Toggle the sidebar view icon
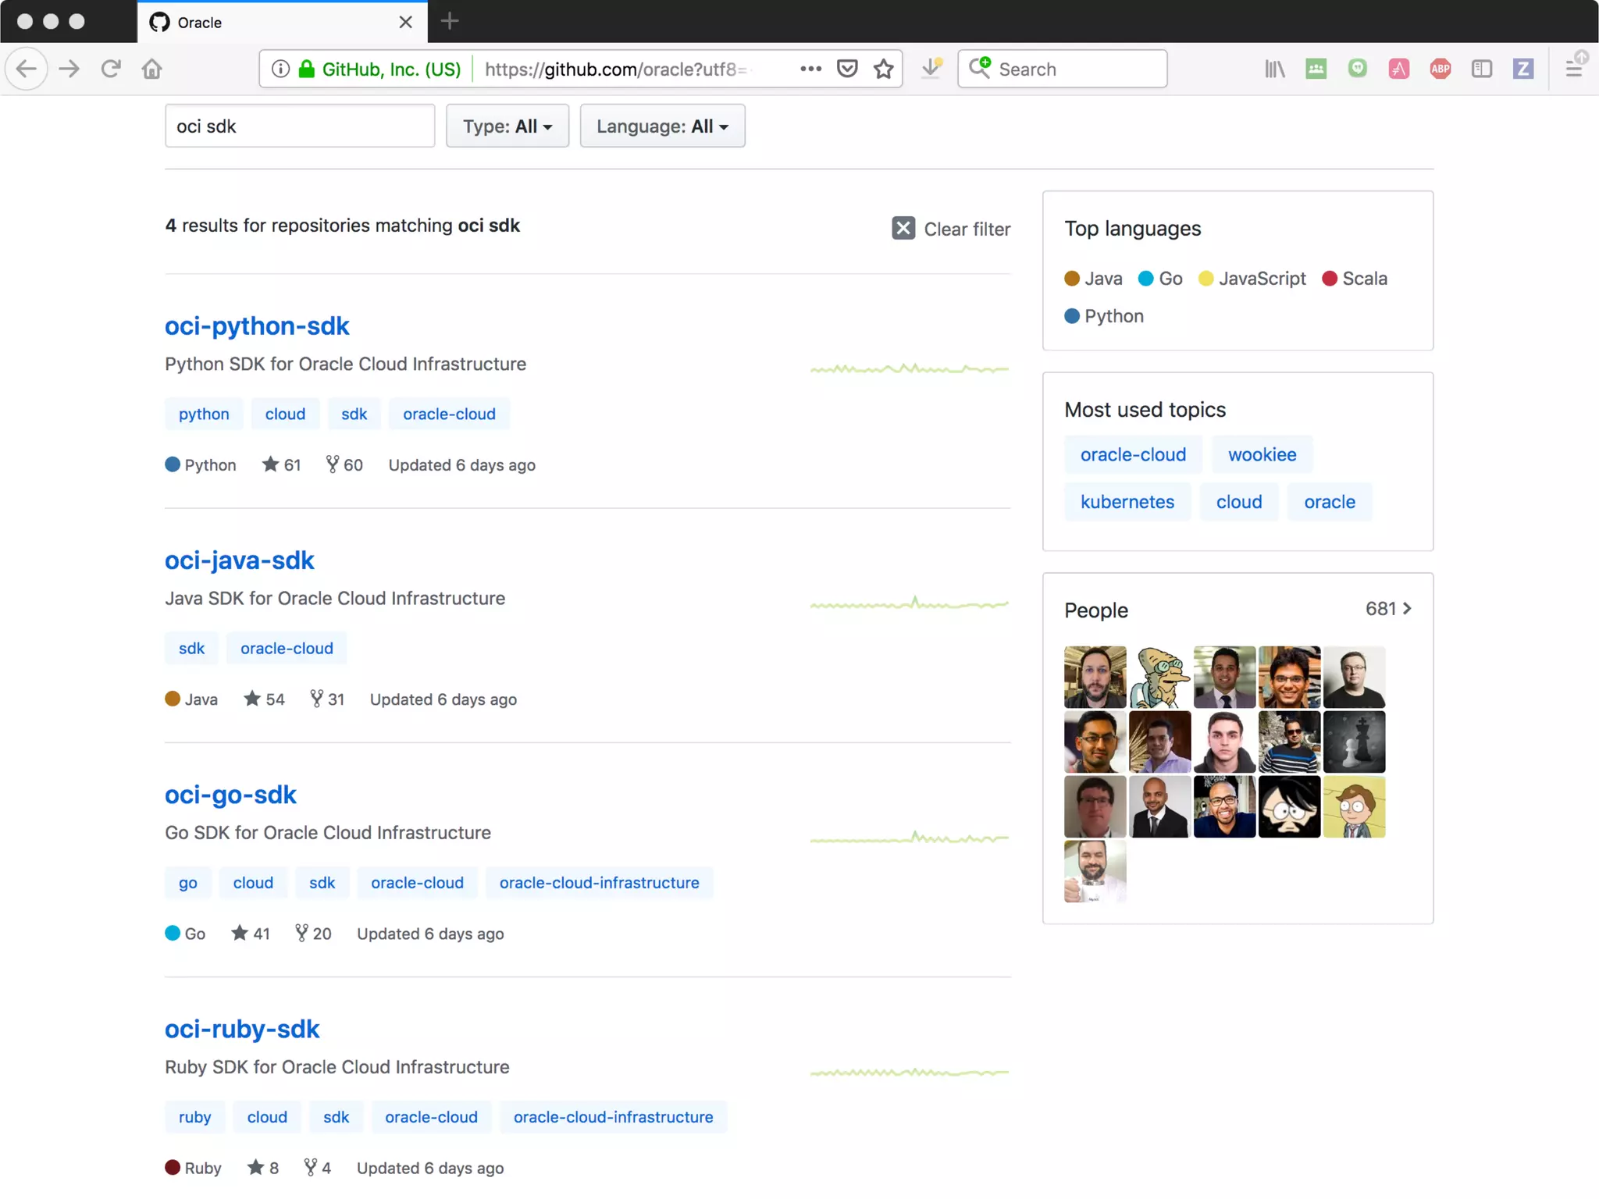This screenshot has width=1599, height=1199. pos(1482,69)
